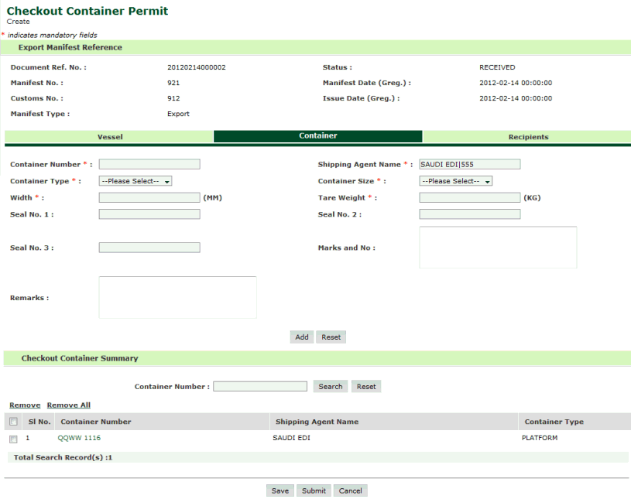This screenshot has height=499, width=631.
Task: Open the Container Type dropdown
Action: tap(135, 181)
